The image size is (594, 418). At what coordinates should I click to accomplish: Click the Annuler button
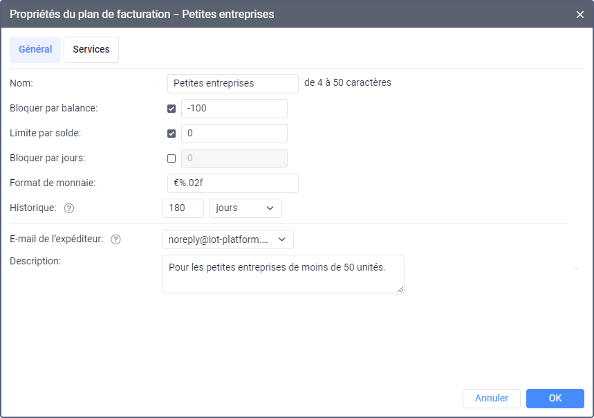click(492, 399)
